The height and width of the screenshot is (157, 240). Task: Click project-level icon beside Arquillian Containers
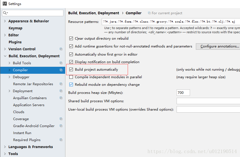[61, 98]
